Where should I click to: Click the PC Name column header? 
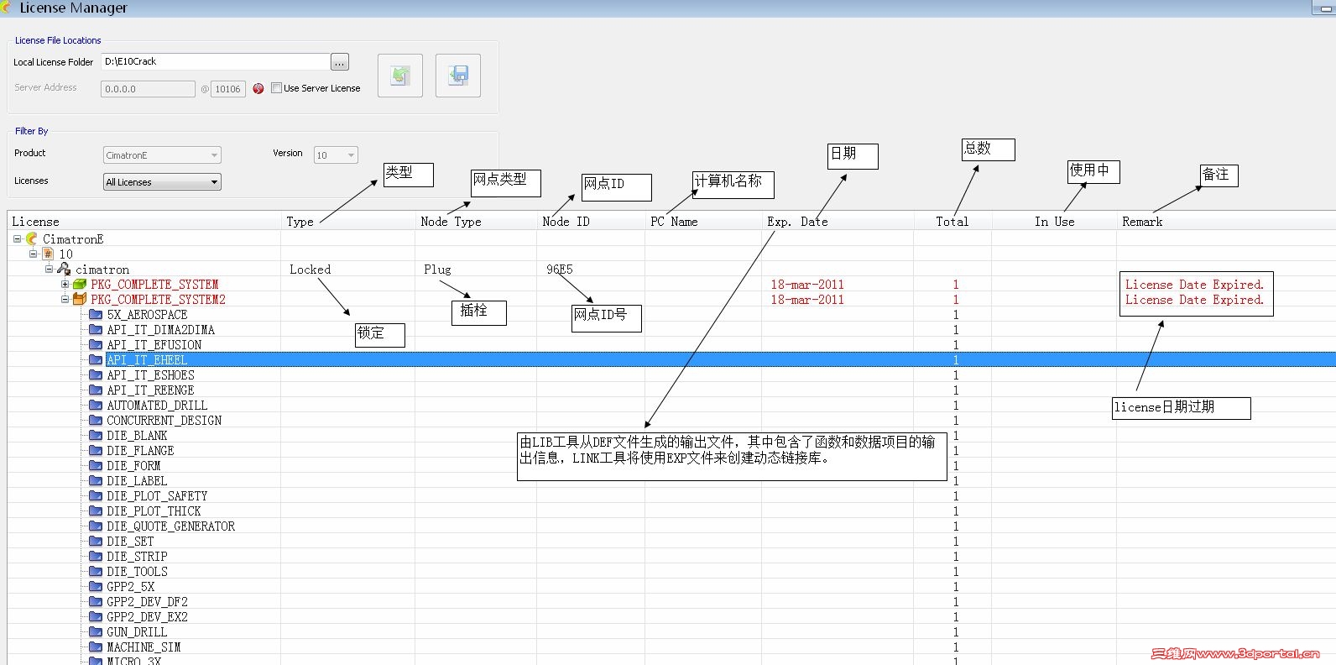(x=703, y=222)
